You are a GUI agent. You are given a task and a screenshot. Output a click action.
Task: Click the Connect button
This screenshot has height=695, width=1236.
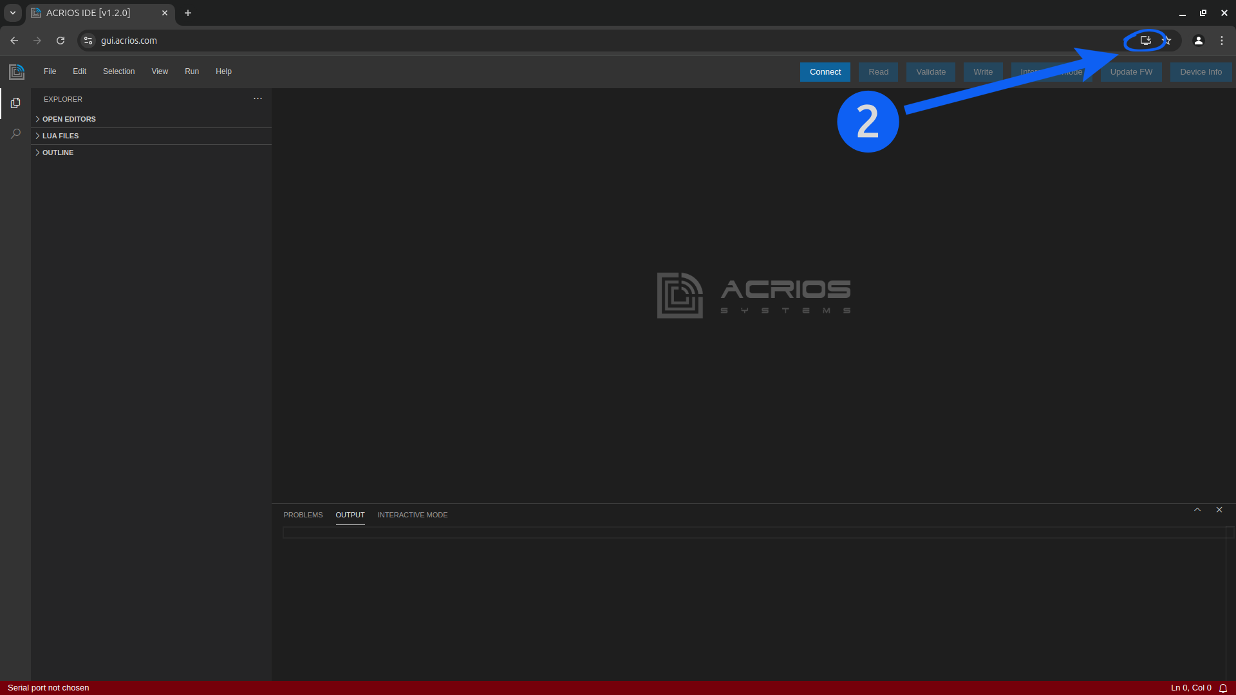[x=825, y=71]
